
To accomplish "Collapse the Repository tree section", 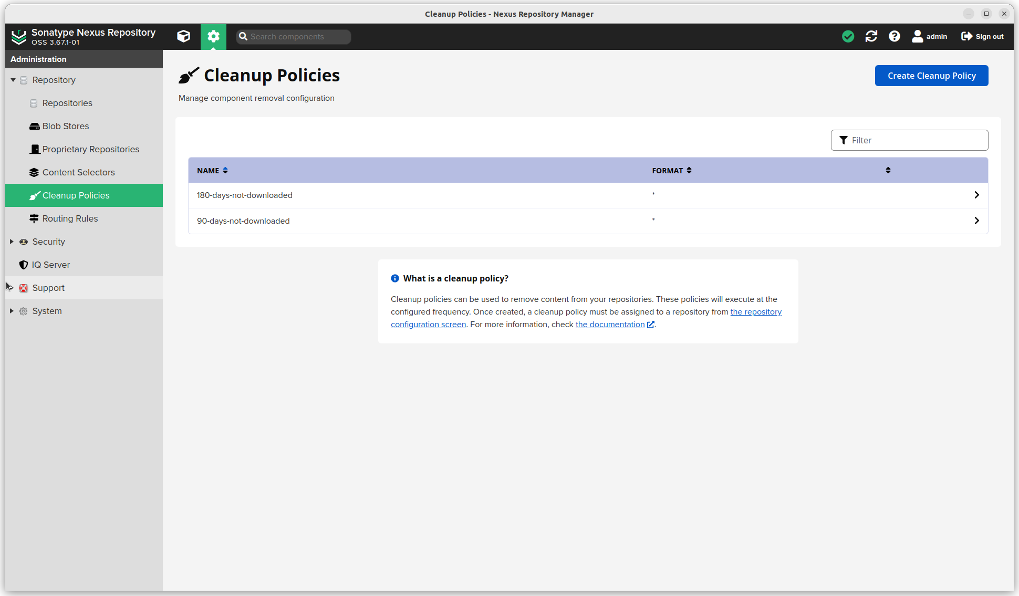I will point(13,80).
